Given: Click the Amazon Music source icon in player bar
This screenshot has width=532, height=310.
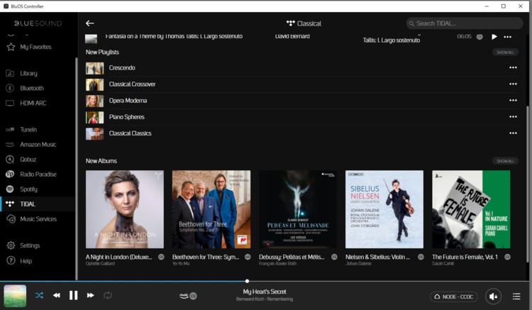Looking at the screenshot, I should click(x=184, y=296).
